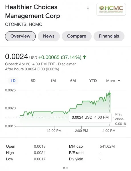Viewport: 131px width, 171px height.
Task: Click the dropdown arrow next to More
Action: pyautogui.click(x=119, y=81)
